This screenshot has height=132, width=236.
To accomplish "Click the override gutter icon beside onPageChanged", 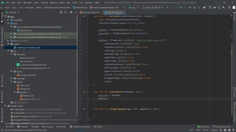I will tap(84, 109).
